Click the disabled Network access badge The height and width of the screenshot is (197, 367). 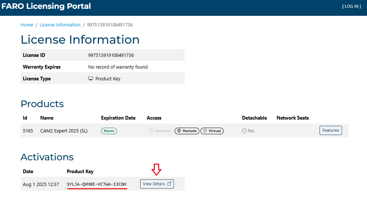click(x=160, y=131)
